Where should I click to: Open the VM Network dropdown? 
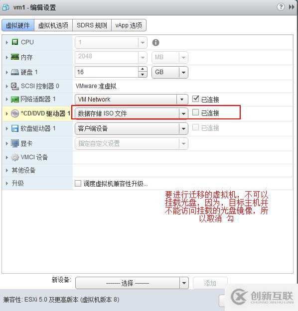(132, 100)
